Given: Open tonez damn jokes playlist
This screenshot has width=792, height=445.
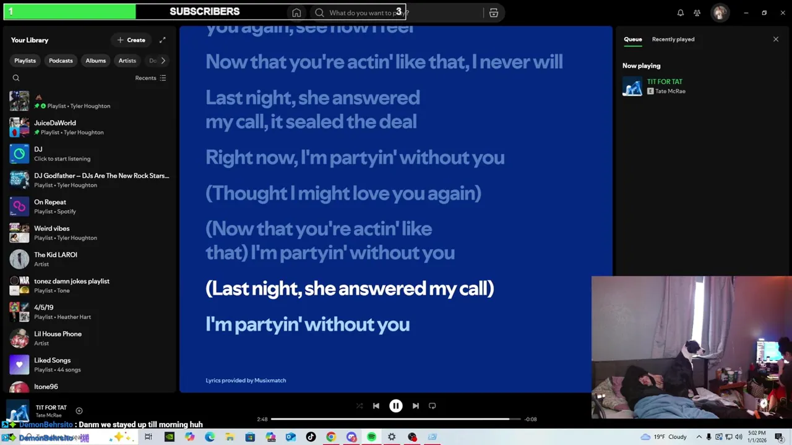Looking at the screenshot, I should click(90, 286).
